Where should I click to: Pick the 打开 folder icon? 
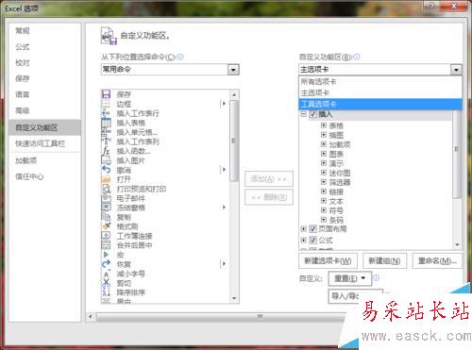pos(106,179)
